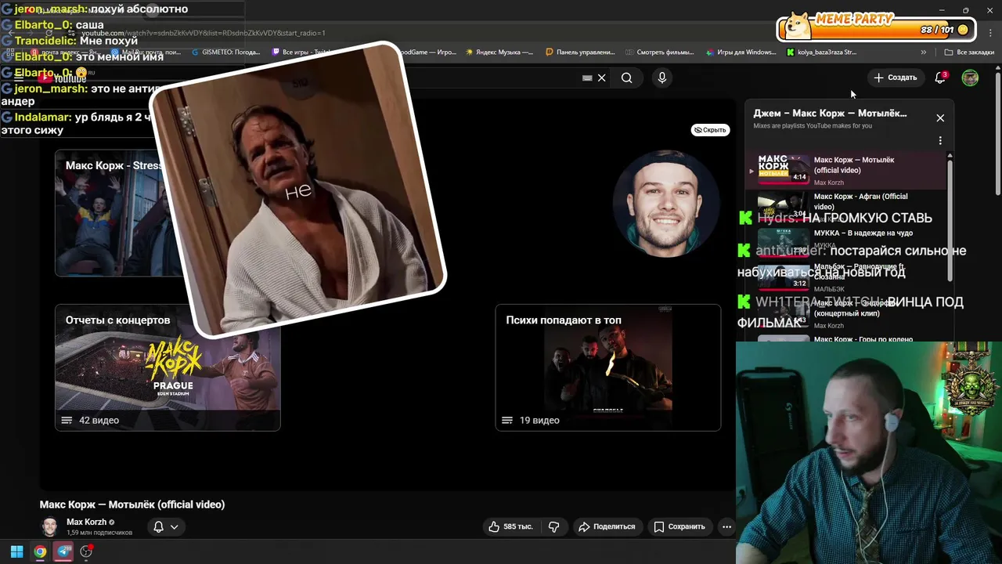Viewport: 1002px width, 564px height.
Task: Open the YouTube account avatar menu
Action: pos(970,78)
